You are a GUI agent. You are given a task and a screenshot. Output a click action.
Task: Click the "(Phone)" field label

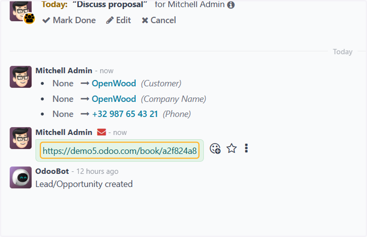[177, 114]
